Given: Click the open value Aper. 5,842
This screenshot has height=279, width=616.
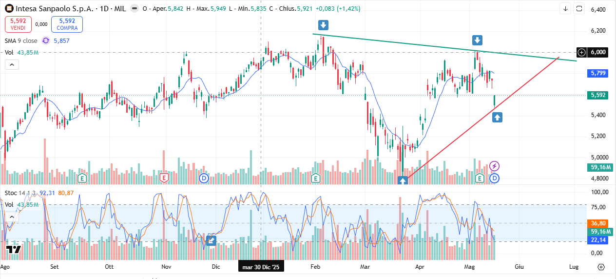Looking at the screenshot, I should pyautogui.click(x=163, y=9).
